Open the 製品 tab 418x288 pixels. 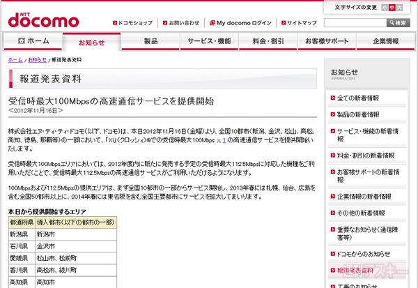pyautogui.click(x=150, y=41)
